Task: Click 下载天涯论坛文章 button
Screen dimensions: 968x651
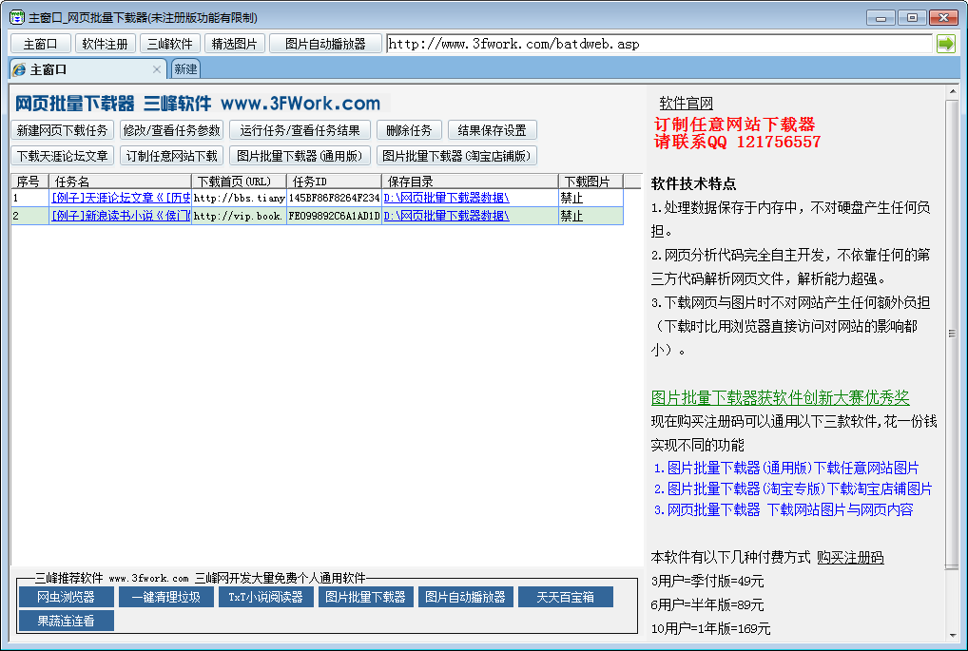Action: (x=63, y=156)
